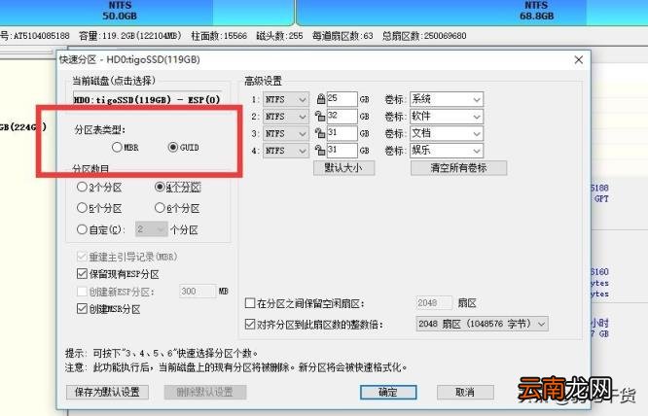Open the 文档 volume label dropdown
This screenshot has height=416, width=648.
tap(447, 133)
